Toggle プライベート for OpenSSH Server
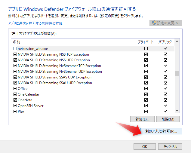This screenshot has height=153, width=191. click(146, 106)
